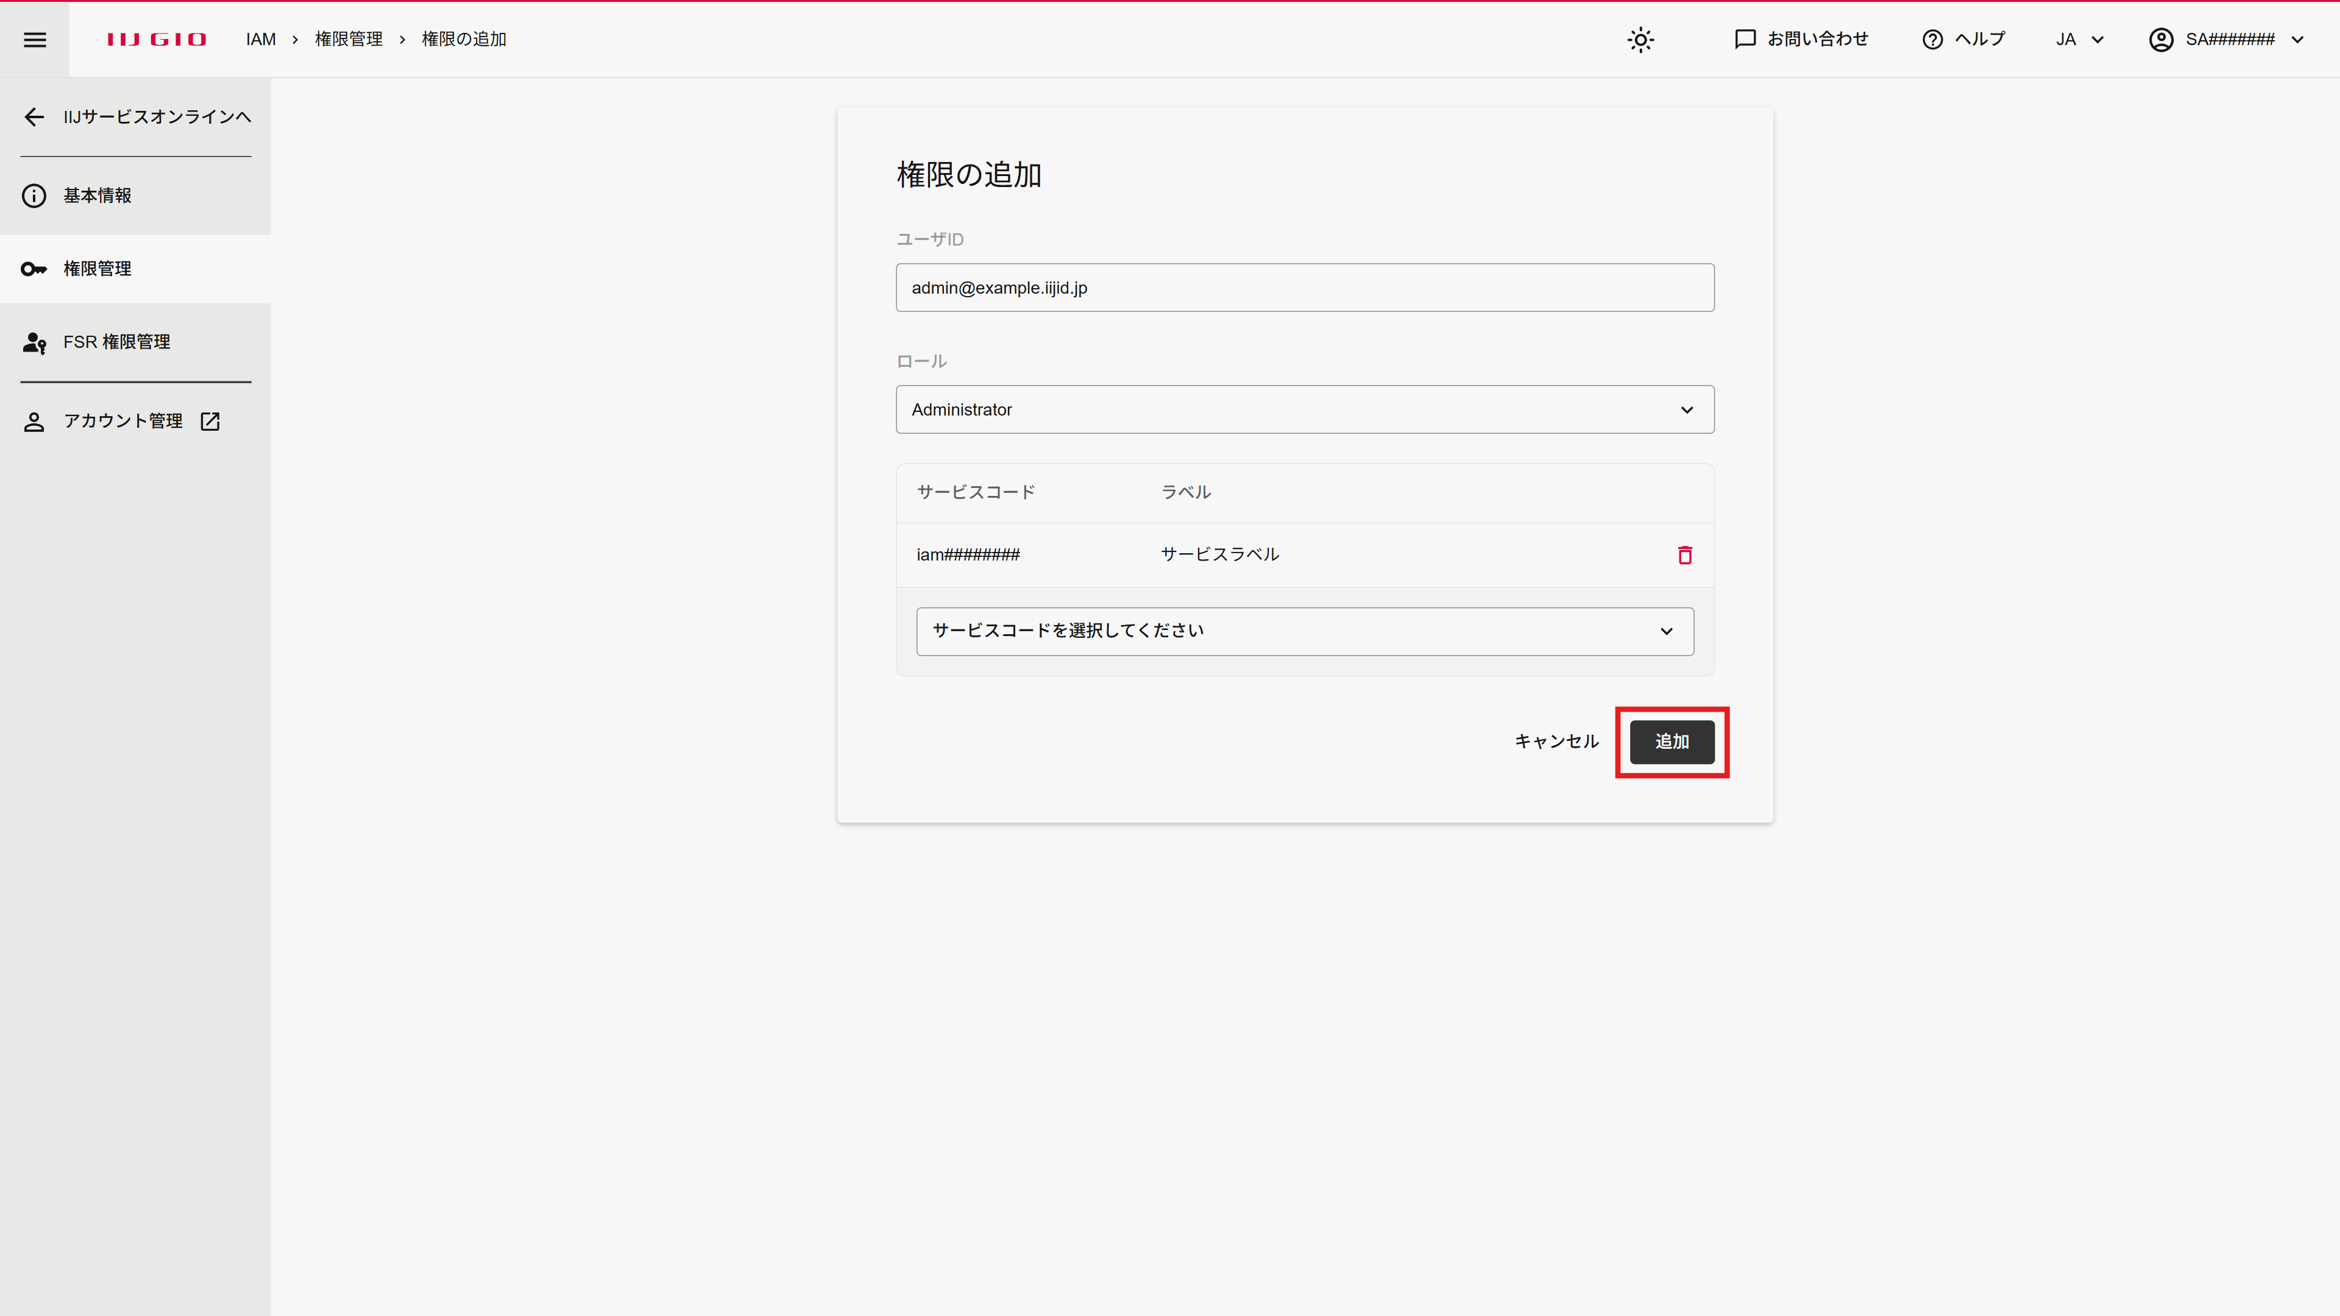Click the 追加 button

(x=1672, y=742)
